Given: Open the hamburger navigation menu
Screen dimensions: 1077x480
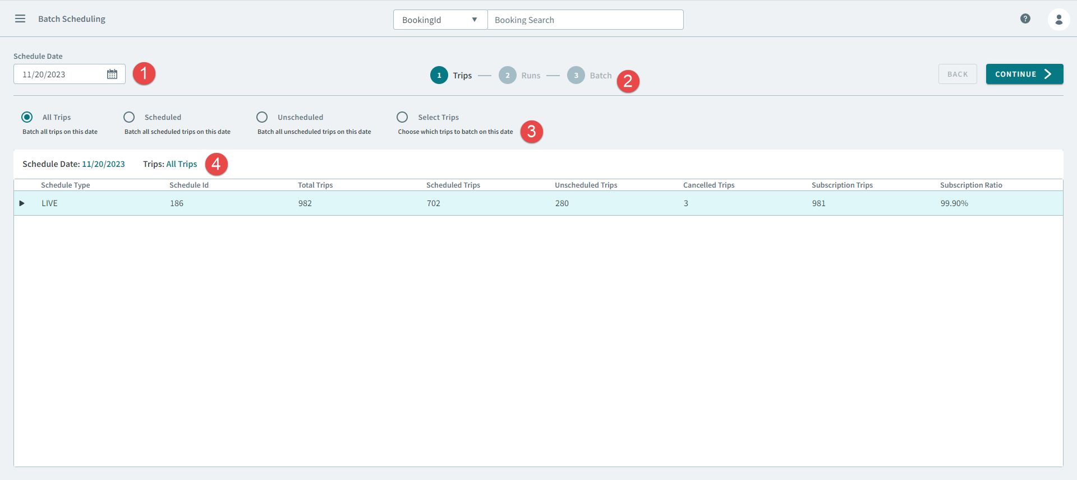Looking at the screenshot, I should [20, 18].
